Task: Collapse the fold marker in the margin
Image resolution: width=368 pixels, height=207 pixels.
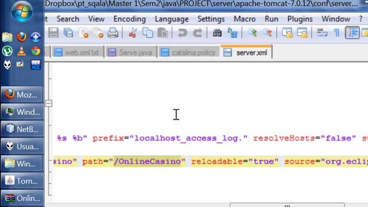Action: point(48,103)
